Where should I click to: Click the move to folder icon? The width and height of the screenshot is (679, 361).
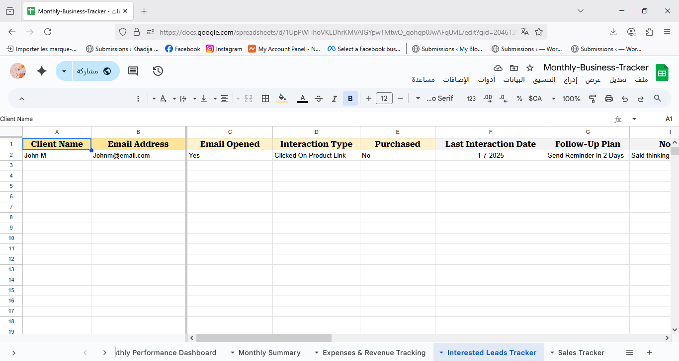click(x=514, y=68)
